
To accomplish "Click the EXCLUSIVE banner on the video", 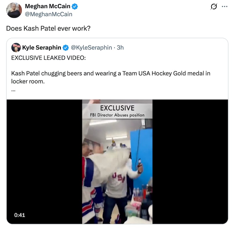I will 117,108.
